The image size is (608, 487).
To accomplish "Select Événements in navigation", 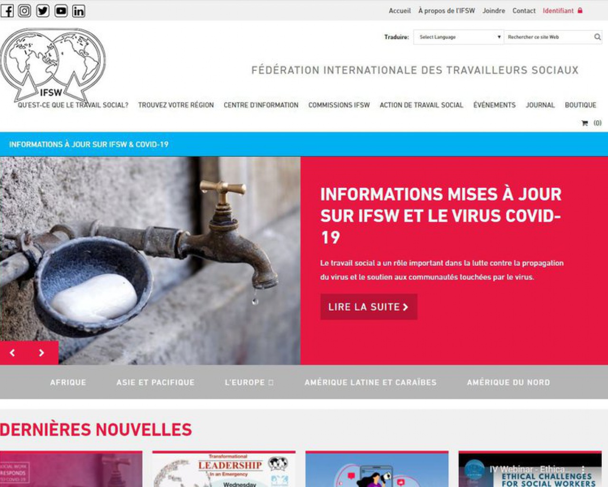I will [x=494, y=105].
